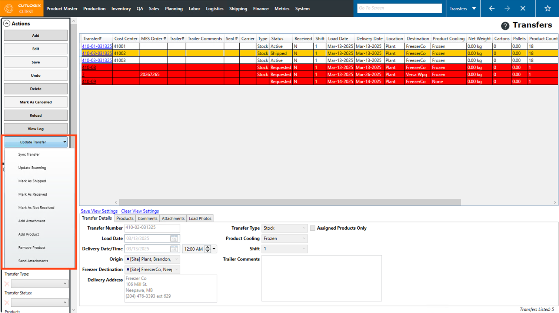Screen dimensions: 559x313
Task: Open the Inventory menu
Action: point(121,9)
